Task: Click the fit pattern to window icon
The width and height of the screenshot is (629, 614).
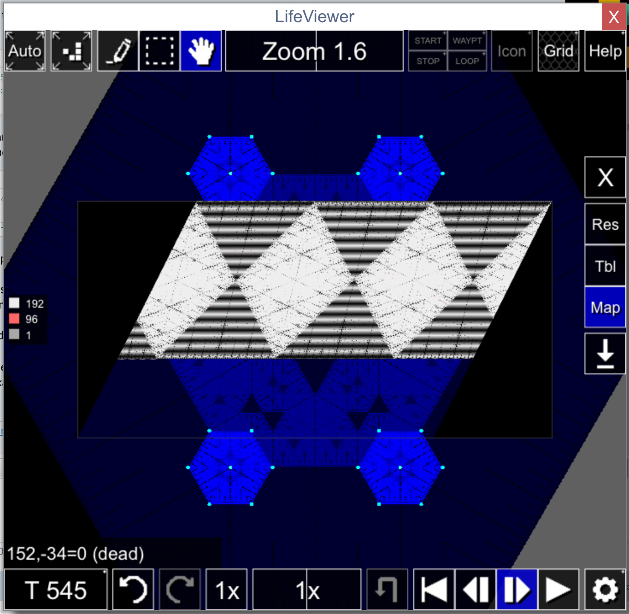Action: [71, 51]
